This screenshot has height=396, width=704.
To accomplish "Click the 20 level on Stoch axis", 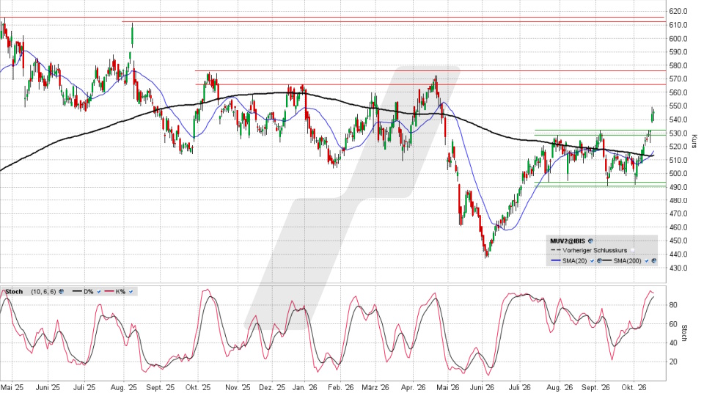I will [672, 362].
